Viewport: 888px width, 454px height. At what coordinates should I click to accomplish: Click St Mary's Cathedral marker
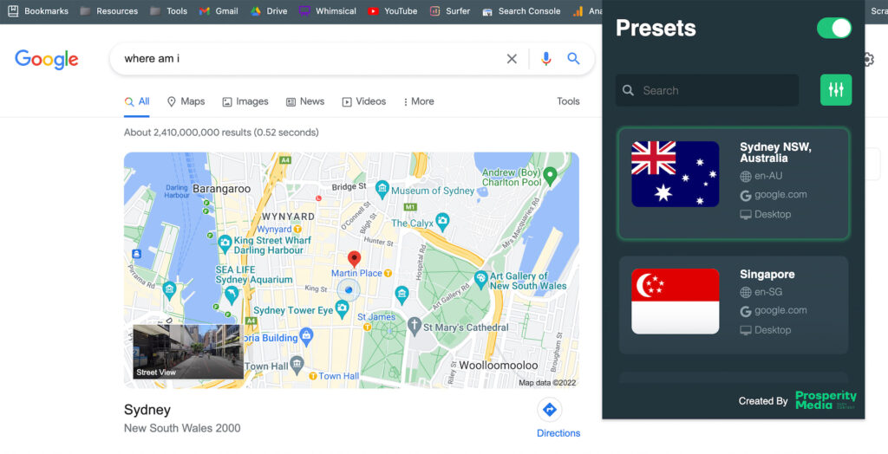[415, 326]
